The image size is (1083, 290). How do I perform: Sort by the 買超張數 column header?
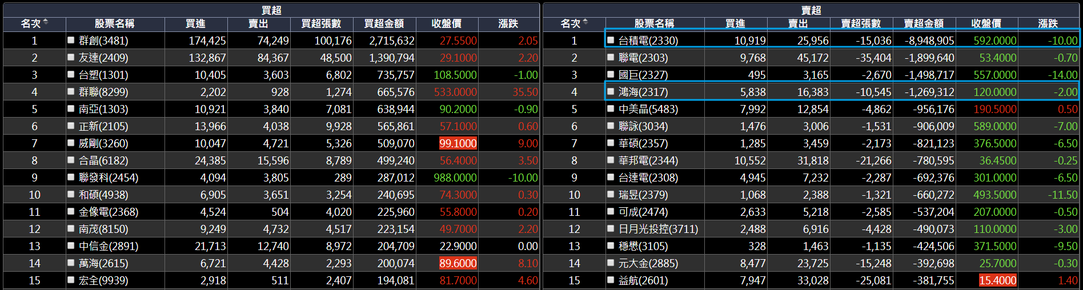click(321, 23)
